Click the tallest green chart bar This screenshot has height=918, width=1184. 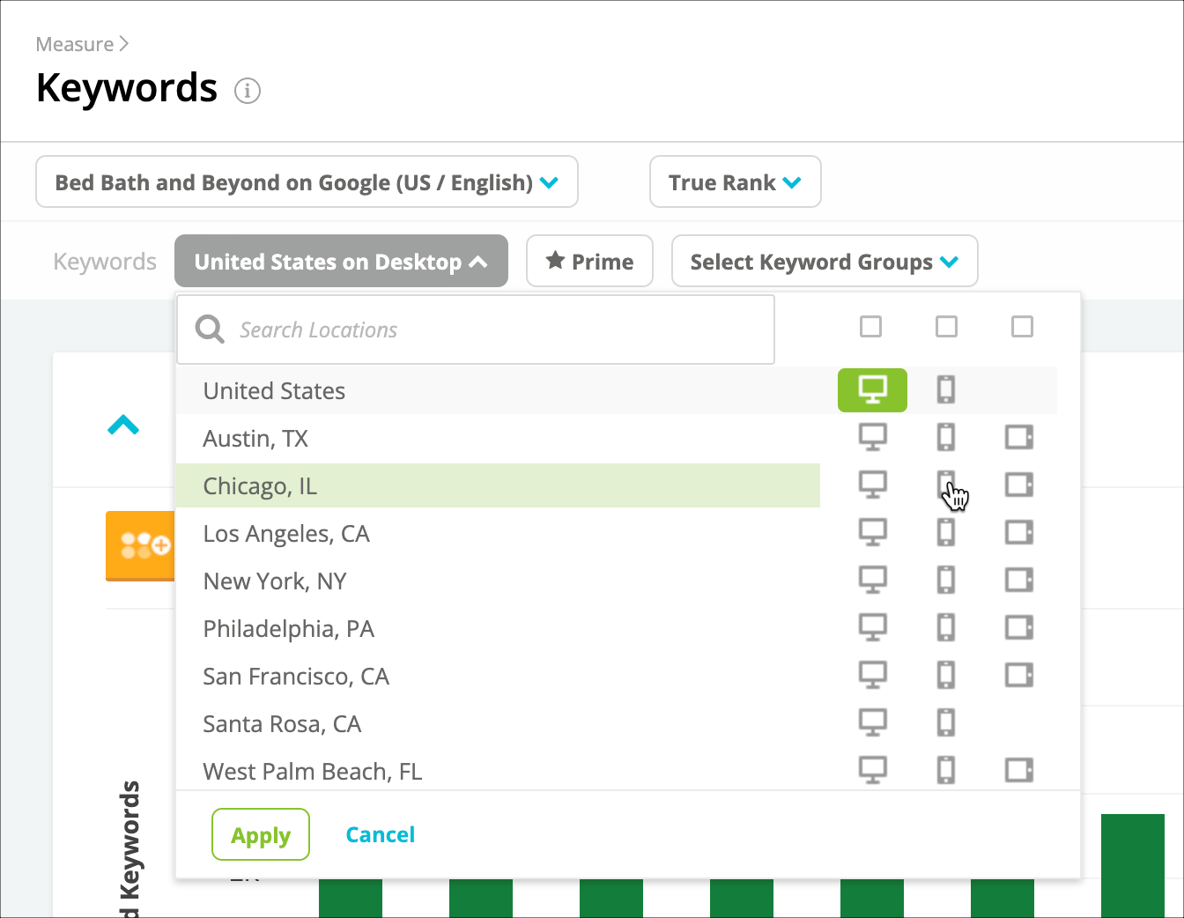tap(1133, 865)
